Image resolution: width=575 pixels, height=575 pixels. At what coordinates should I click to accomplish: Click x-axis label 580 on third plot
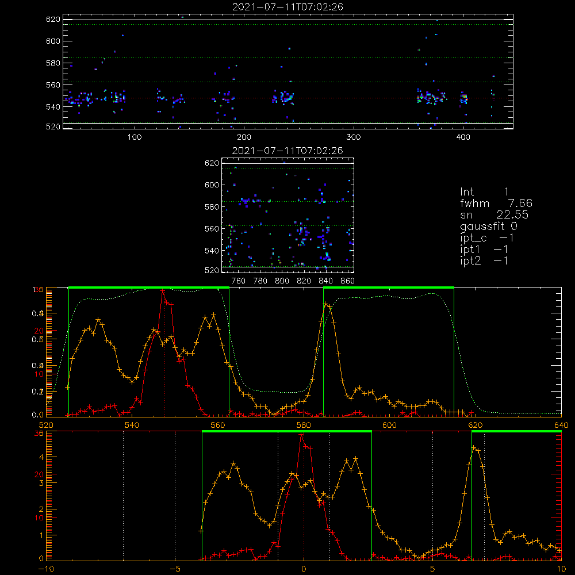pos(304,425)
